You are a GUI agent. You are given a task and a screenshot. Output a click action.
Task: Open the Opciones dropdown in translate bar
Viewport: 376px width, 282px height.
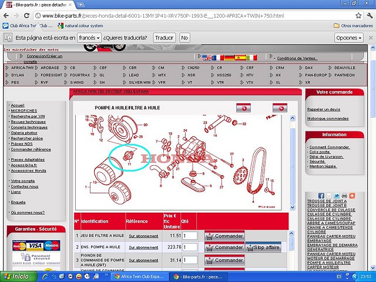(x=348, y=38)
